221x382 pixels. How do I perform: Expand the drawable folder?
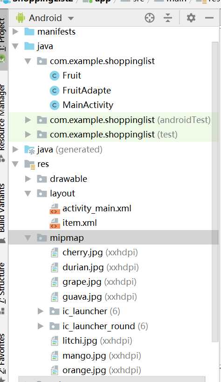click(28, 179)
